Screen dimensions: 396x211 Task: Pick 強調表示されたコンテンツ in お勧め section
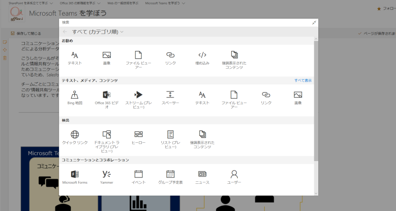[x=234, y=60]
